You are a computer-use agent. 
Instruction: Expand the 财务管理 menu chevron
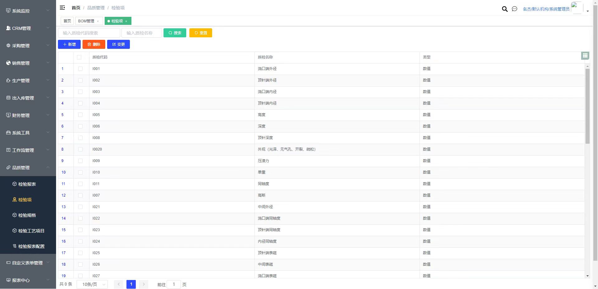48,115
